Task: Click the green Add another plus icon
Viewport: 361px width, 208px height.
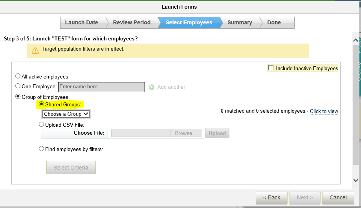Action: pos(152,87)
